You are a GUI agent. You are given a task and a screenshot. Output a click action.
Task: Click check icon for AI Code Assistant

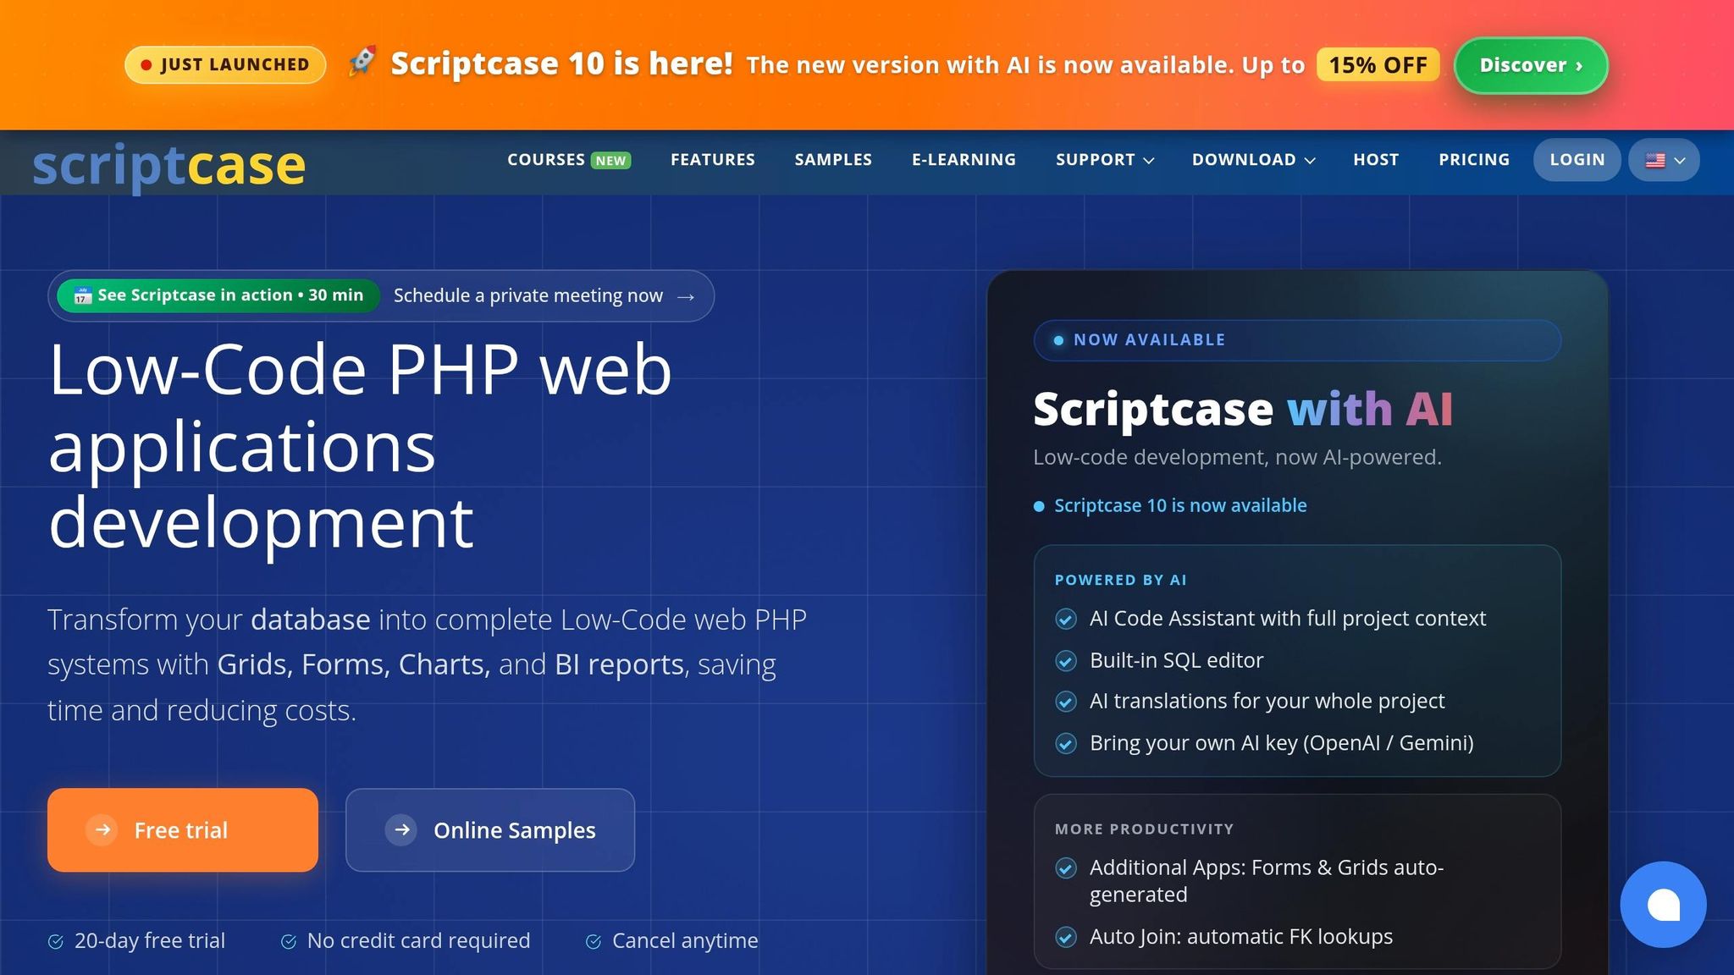tap(1066, 620)
